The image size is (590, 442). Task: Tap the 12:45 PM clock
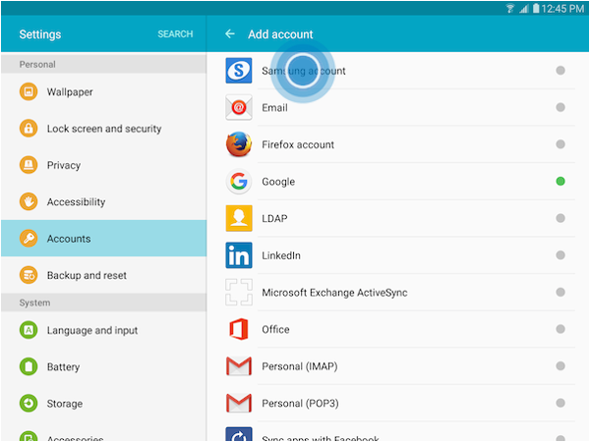pyautogui.click(x=562, y=8)
